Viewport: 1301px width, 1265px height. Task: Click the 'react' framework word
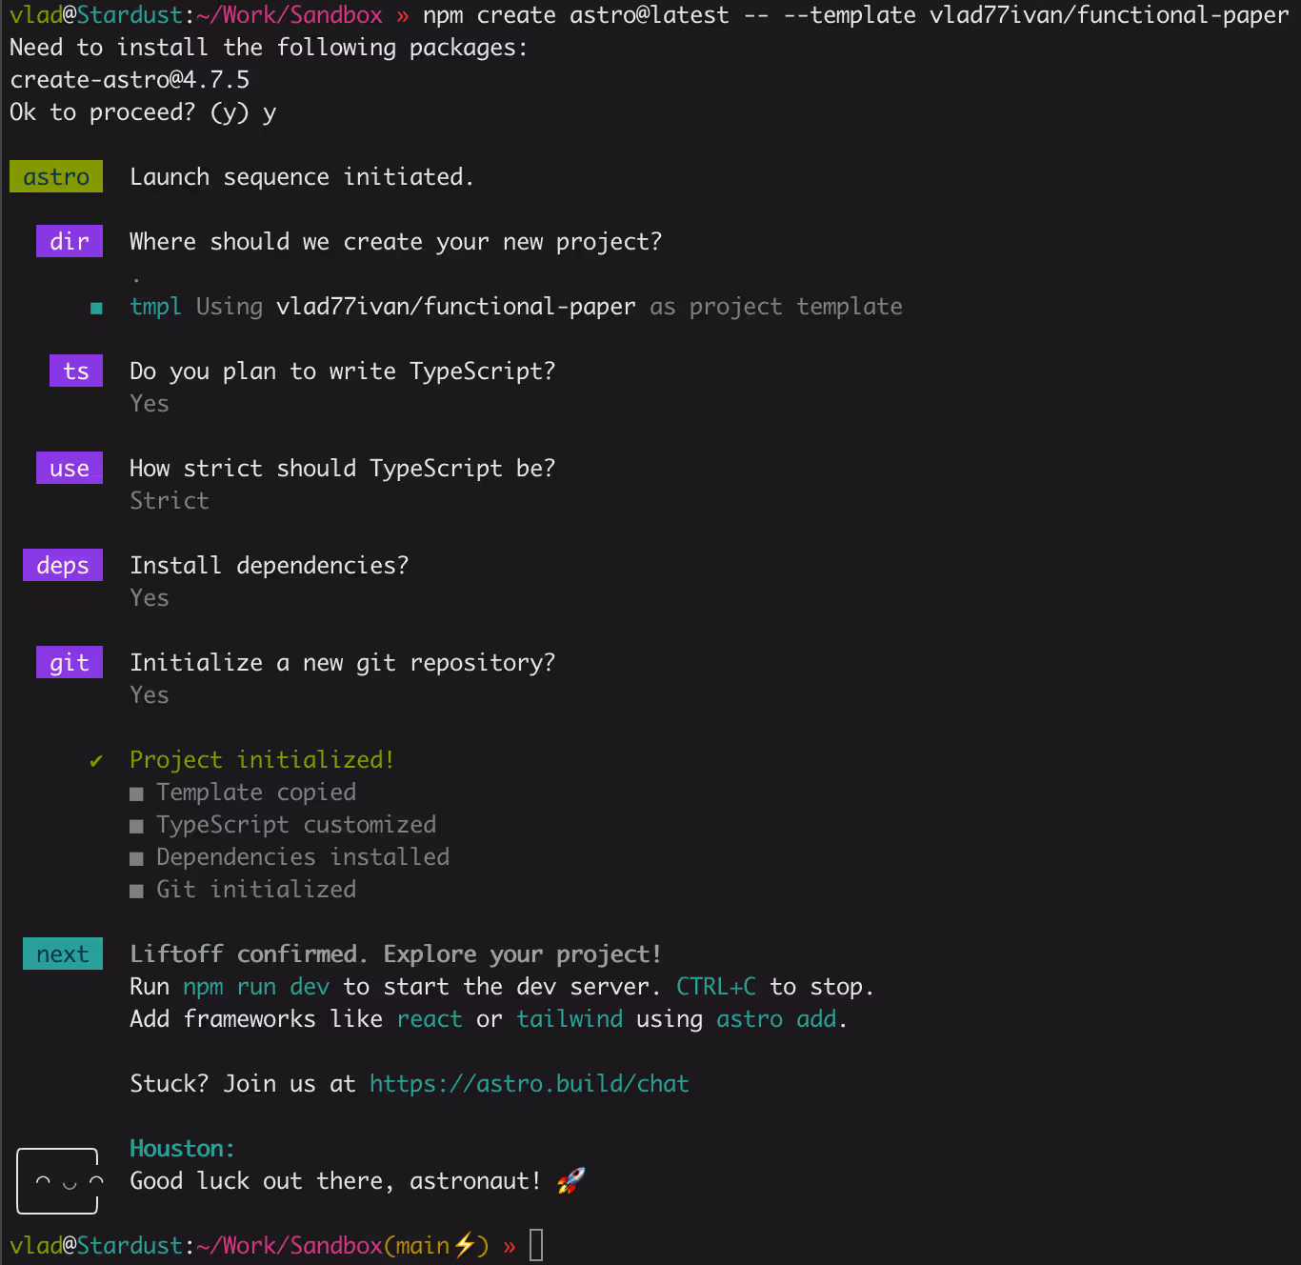click(x=430, y=1019)
